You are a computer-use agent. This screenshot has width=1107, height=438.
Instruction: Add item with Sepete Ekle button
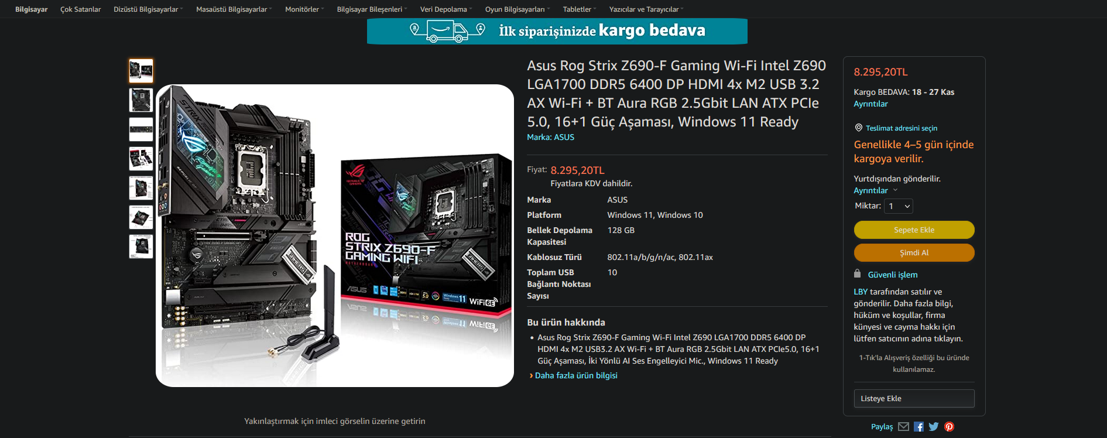[914, 230]
